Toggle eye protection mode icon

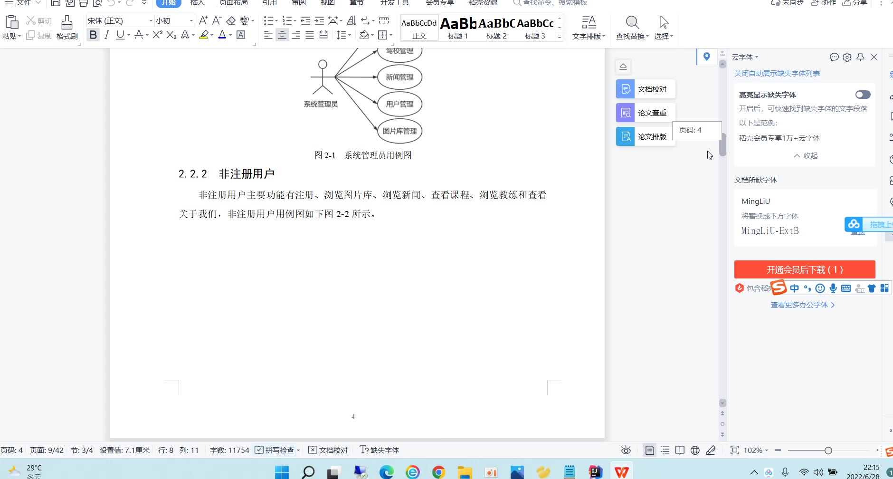pos(626,450)
